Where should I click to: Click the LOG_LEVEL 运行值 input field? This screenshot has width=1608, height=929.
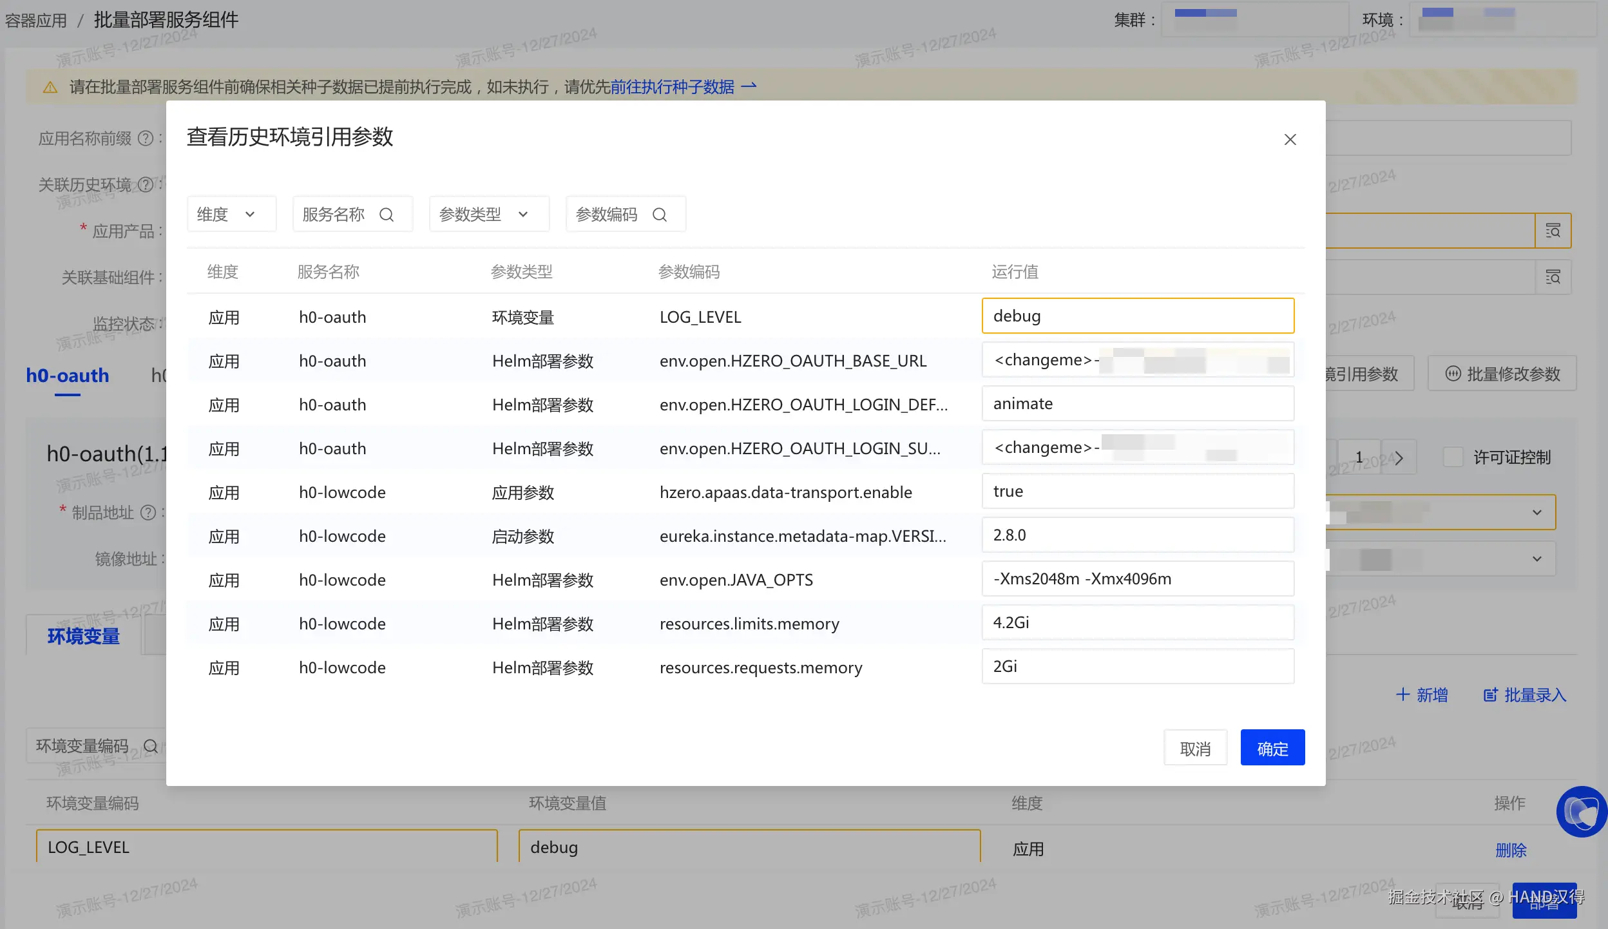[1138, 316]
